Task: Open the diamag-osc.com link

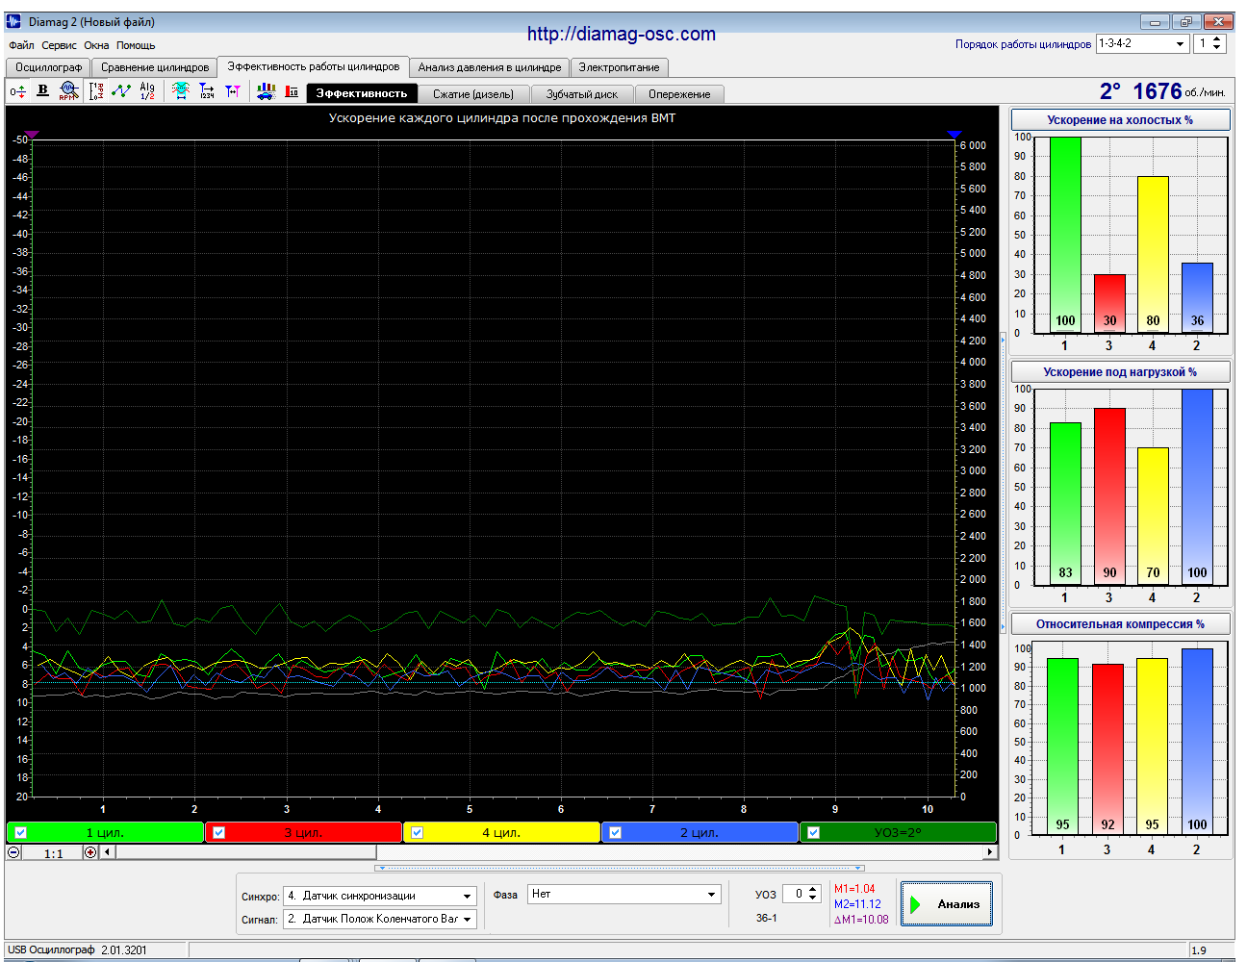Action: (622, 34)
